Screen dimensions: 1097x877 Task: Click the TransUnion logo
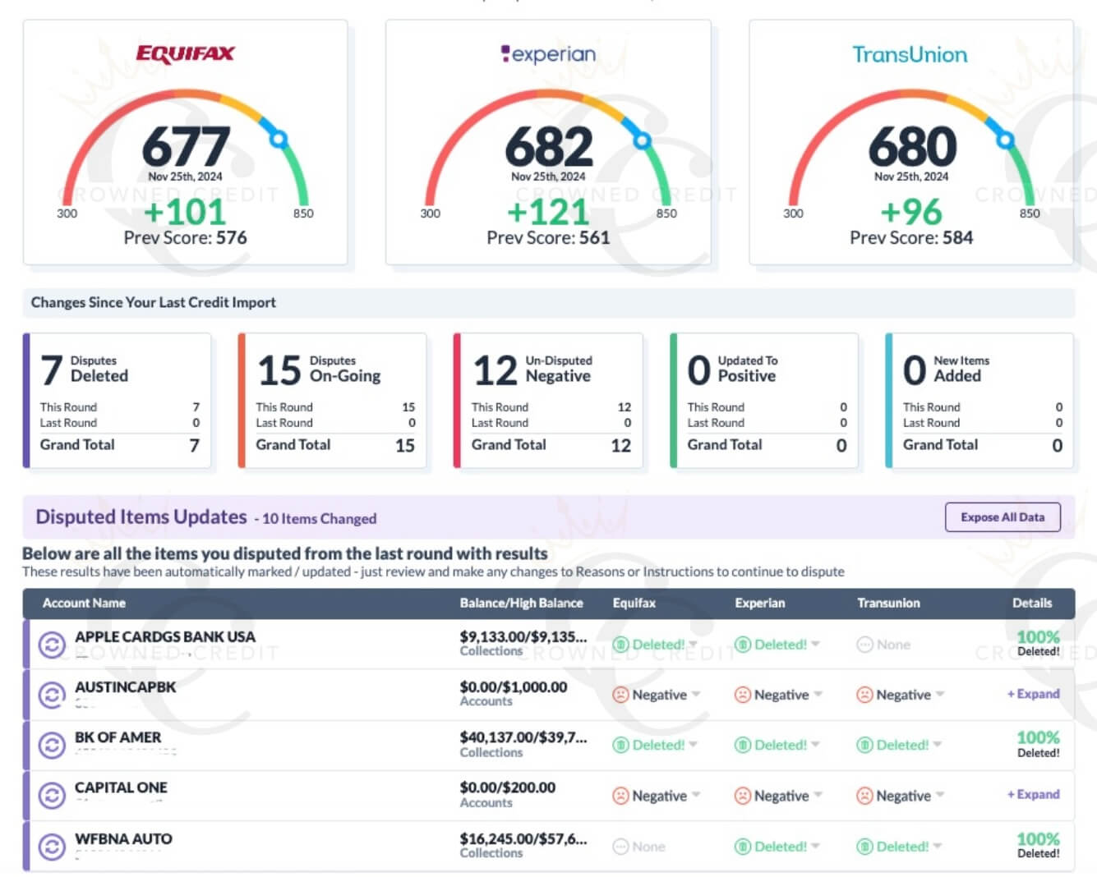tap(910, 55)
